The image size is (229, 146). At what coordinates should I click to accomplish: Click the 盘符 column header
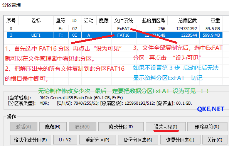pyautogui.click(x=61, y=20)
